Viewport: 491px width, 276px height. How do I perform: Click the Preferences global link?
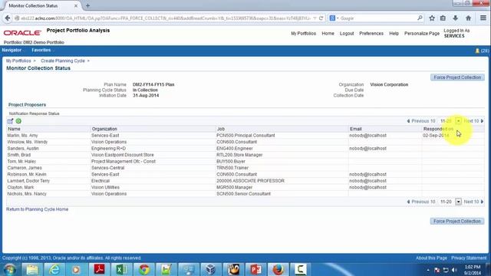pos(371,34)
